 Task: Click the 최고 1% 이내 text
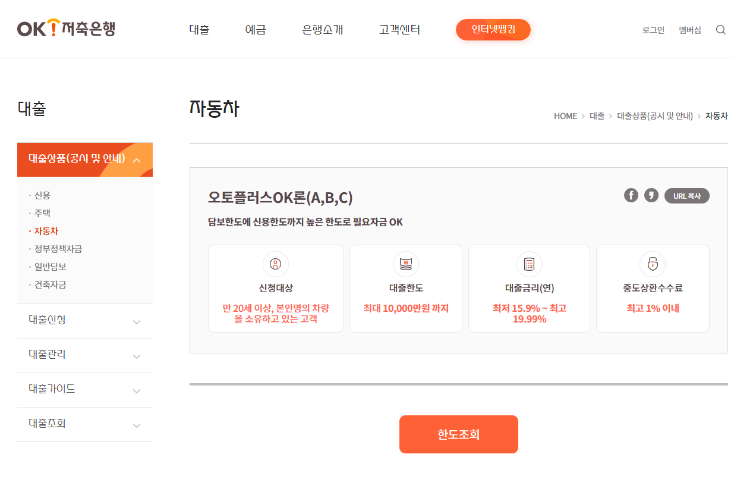(653, 308)
